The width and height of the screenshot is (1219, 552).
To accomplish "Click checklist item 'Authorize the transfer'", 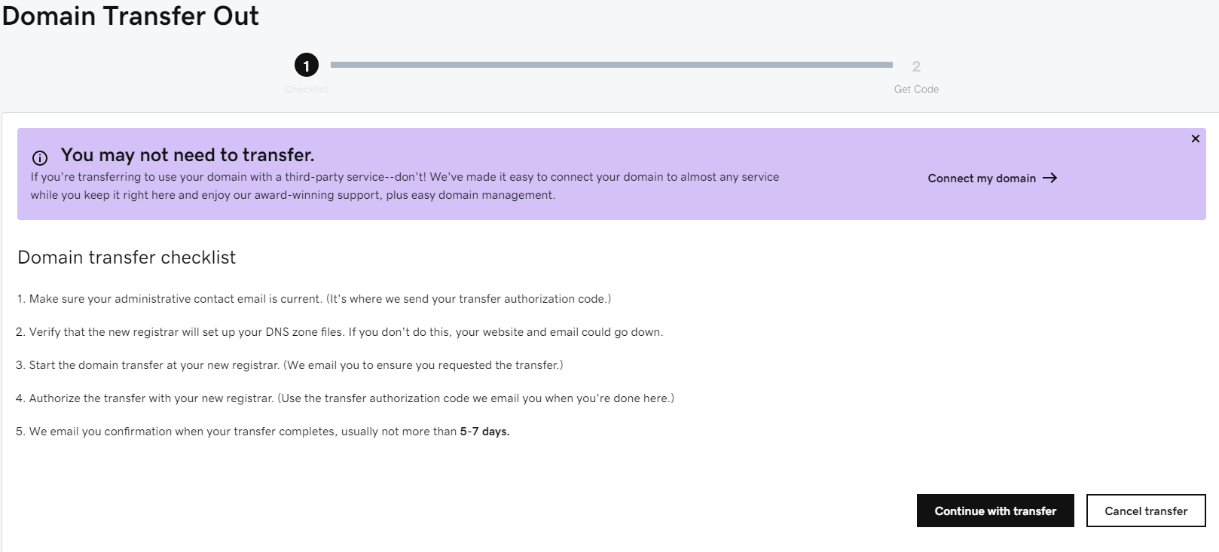I will click(x=345, y=398).
